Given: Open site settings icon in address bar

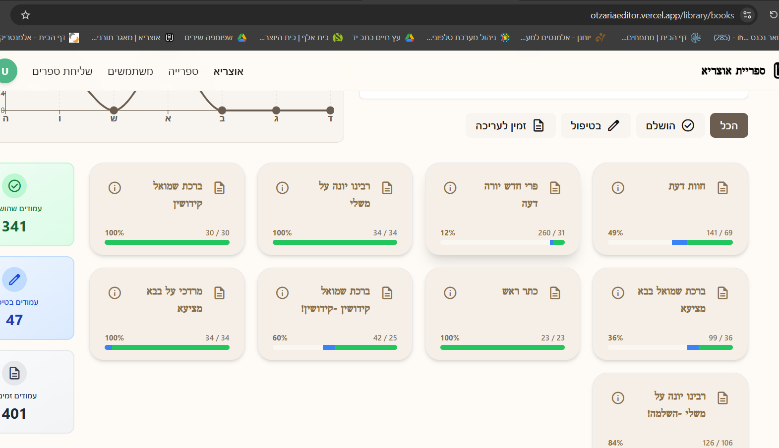Looking at the screenshot, I should [747, 15].
